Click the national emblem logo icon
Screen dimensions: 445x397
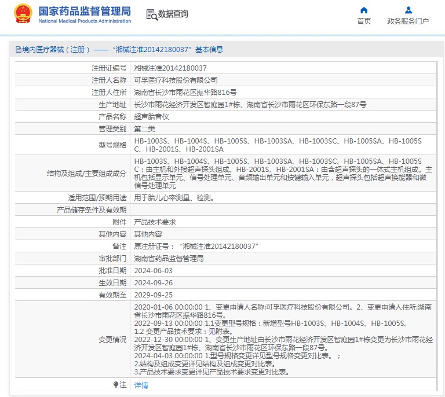pos(23,14)
